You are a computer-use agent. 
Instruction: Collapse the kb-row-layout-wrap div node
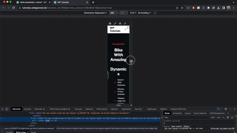click(x=30, y=113)
